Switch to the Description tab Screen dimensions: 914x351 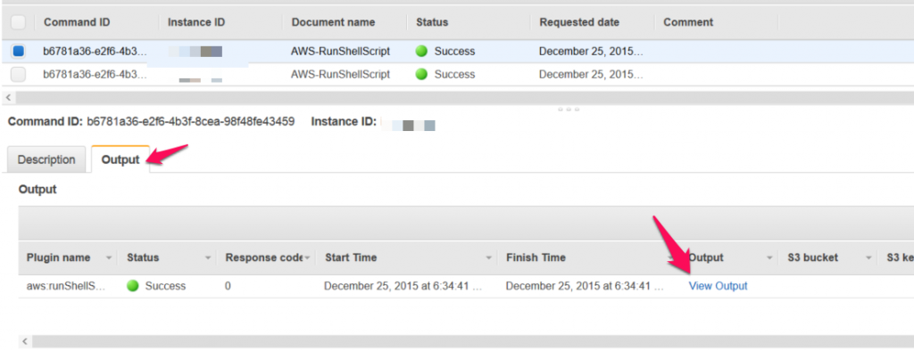click(46, 159)
